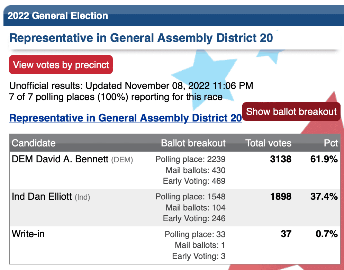
Task: Click the Ballot breakout column header
Action: (193, 143)
